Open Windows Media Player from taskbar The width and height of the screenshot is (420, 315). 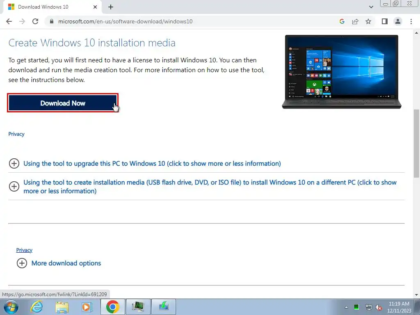point(86,307)
